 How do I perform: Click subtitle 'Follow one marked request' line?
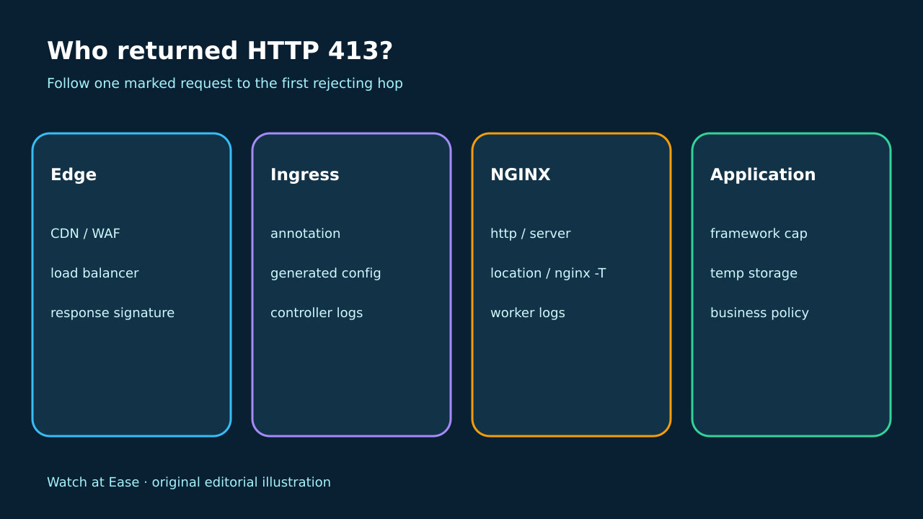pos(225,84)
